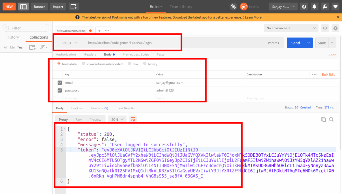Open the Runner

(39, 7)
